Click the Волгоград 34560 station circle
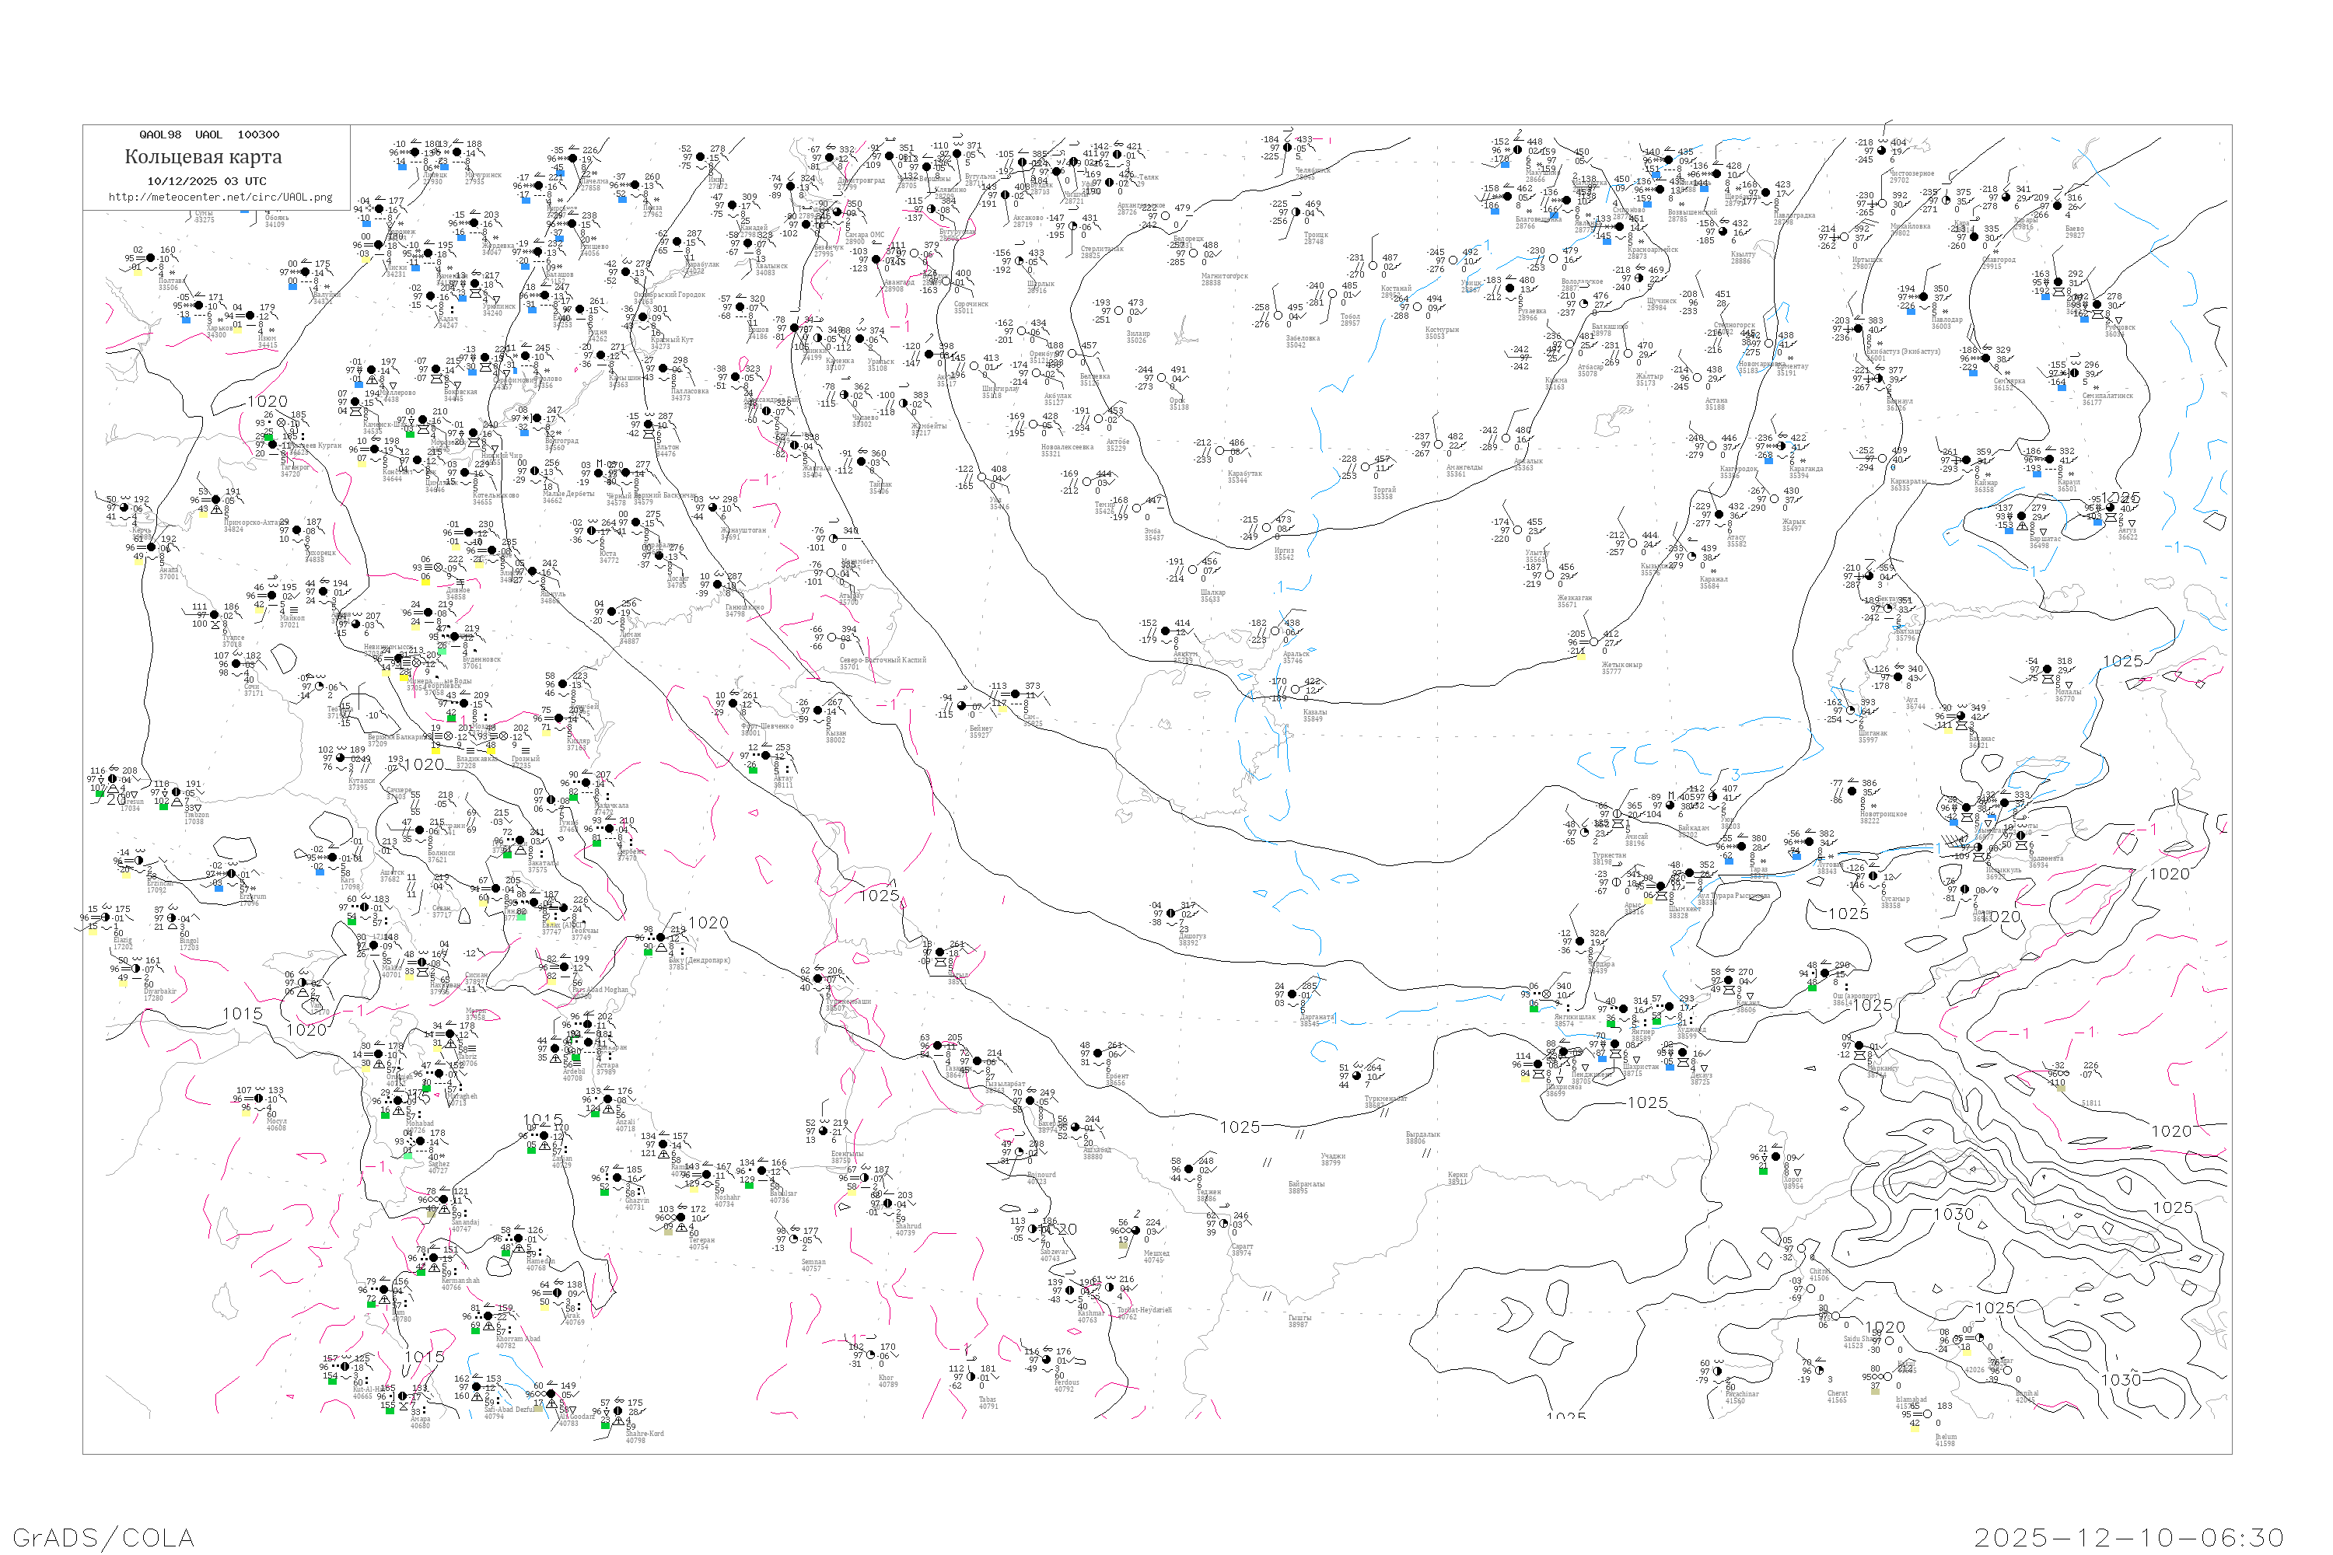The width and height of the screenshot is (2333, 1555). point(537,418)
